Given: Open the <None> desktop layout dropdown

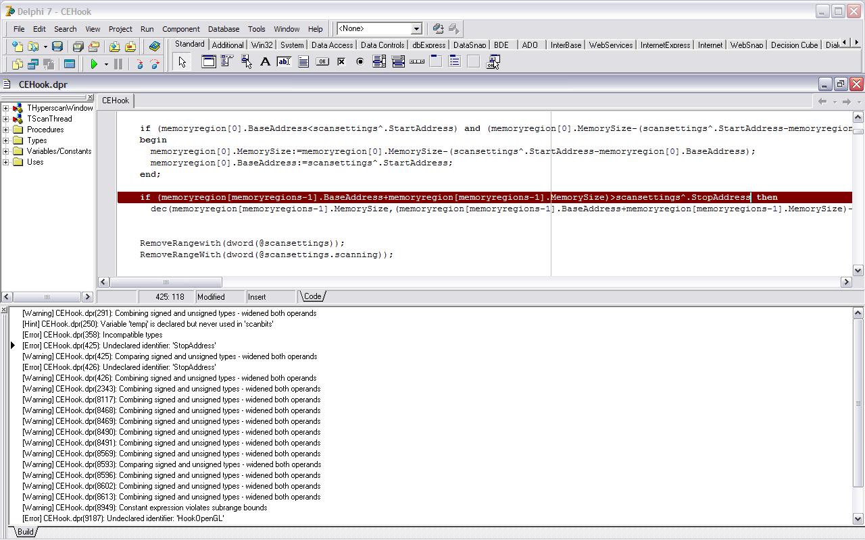Looking at the screenshot, I should point(416,29).
